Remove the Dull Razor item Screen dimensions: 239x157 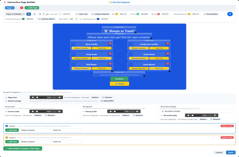point(110,64)
